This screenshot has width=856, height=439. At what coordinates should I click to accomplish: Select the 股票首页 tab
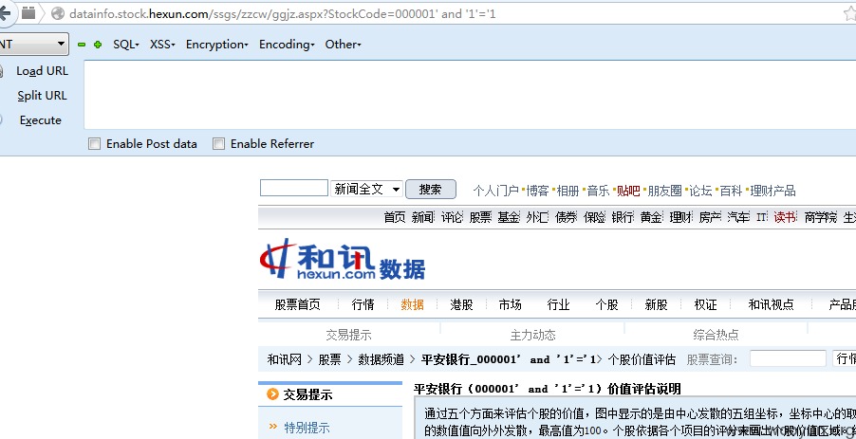[298, 304]
